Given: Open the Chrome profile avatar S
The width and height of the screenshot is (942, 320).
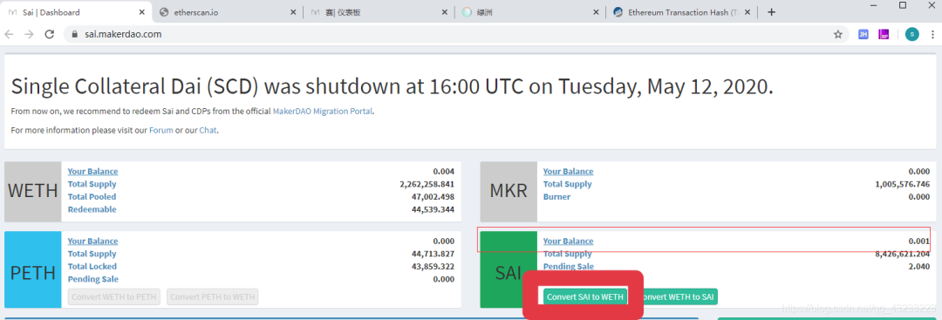Looking at the screenshot, I should click(x=911, y=34).
